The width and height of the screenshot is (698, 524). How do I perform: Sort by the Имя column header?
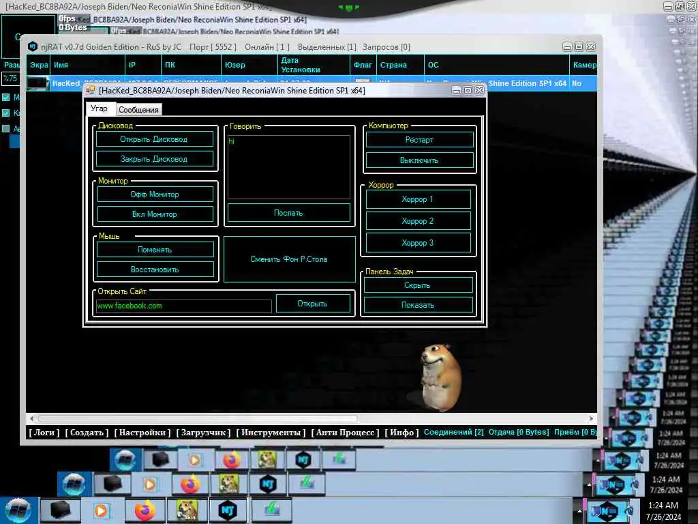click(87, 65)
